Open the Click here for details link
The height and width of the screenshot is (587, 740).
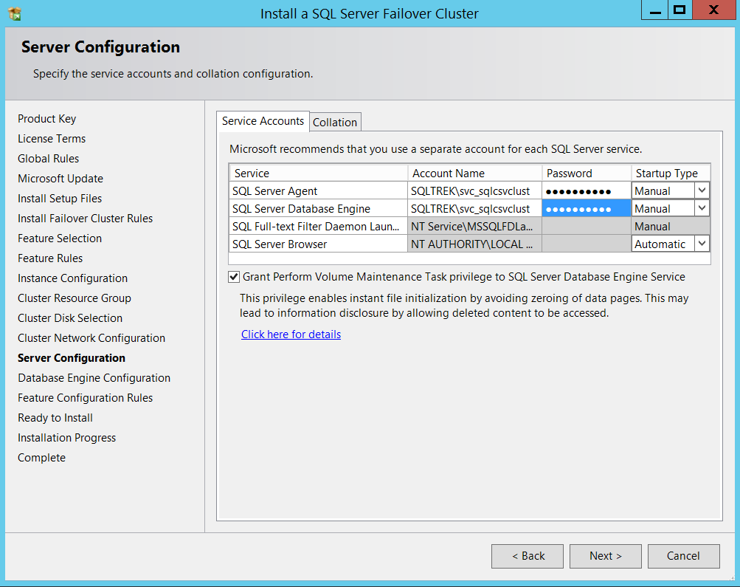291,334
